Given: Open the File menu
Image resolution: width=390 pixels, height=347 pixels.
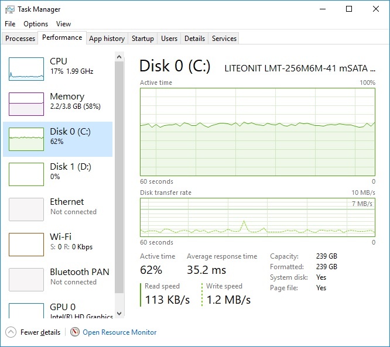Looking at the screenshot, I should coord(10,24).
